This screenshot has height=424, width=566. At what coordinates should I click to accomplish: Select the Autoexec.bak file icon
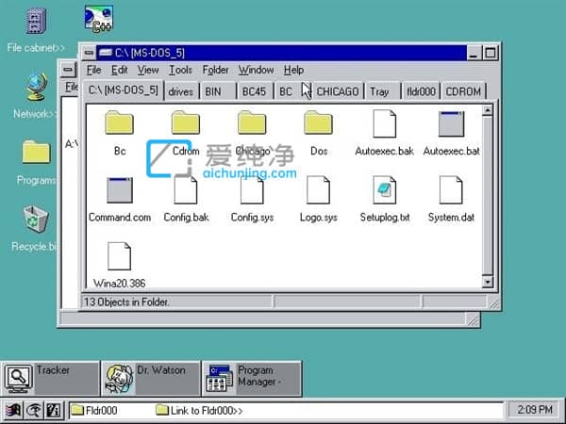click(385, 123)
